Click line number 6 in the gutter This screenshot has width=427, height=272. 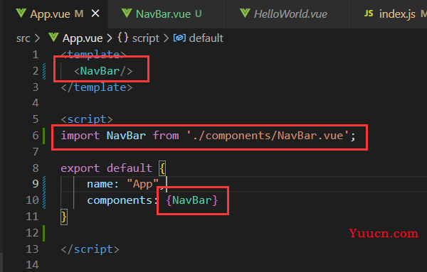pos(36,136)
